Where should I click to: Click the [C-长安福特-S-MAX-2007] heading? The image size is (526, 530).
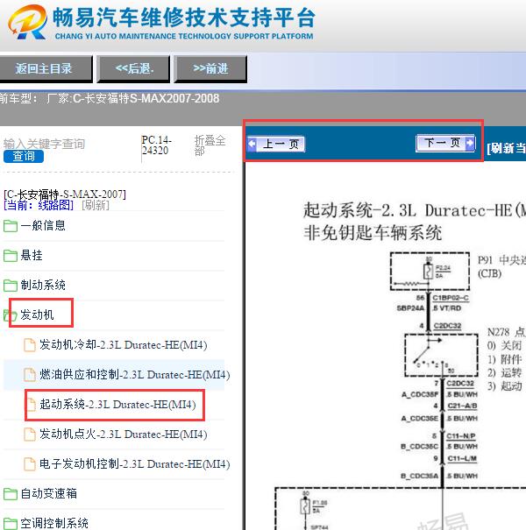pyautogui.click(x=65, y=194)
